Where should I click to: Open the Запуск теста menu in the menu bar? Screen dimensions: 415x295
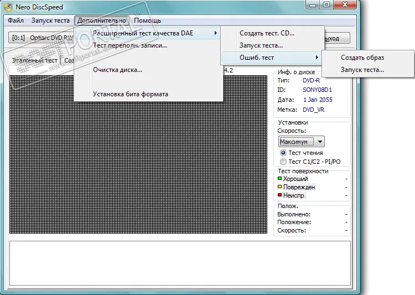tap(50, 20)
